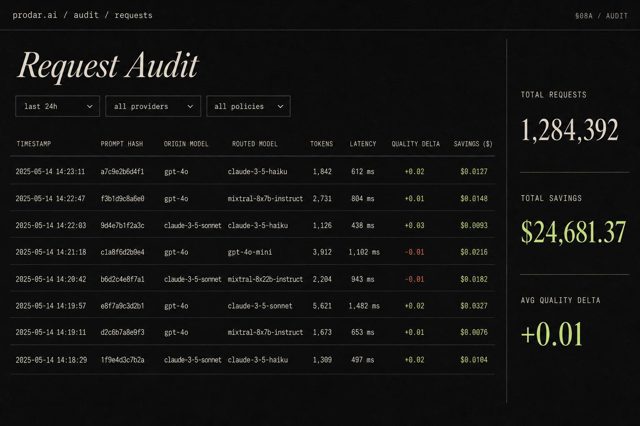Click token count 2,731
Screen dimensions: 640x426
[x=322, y=198]
